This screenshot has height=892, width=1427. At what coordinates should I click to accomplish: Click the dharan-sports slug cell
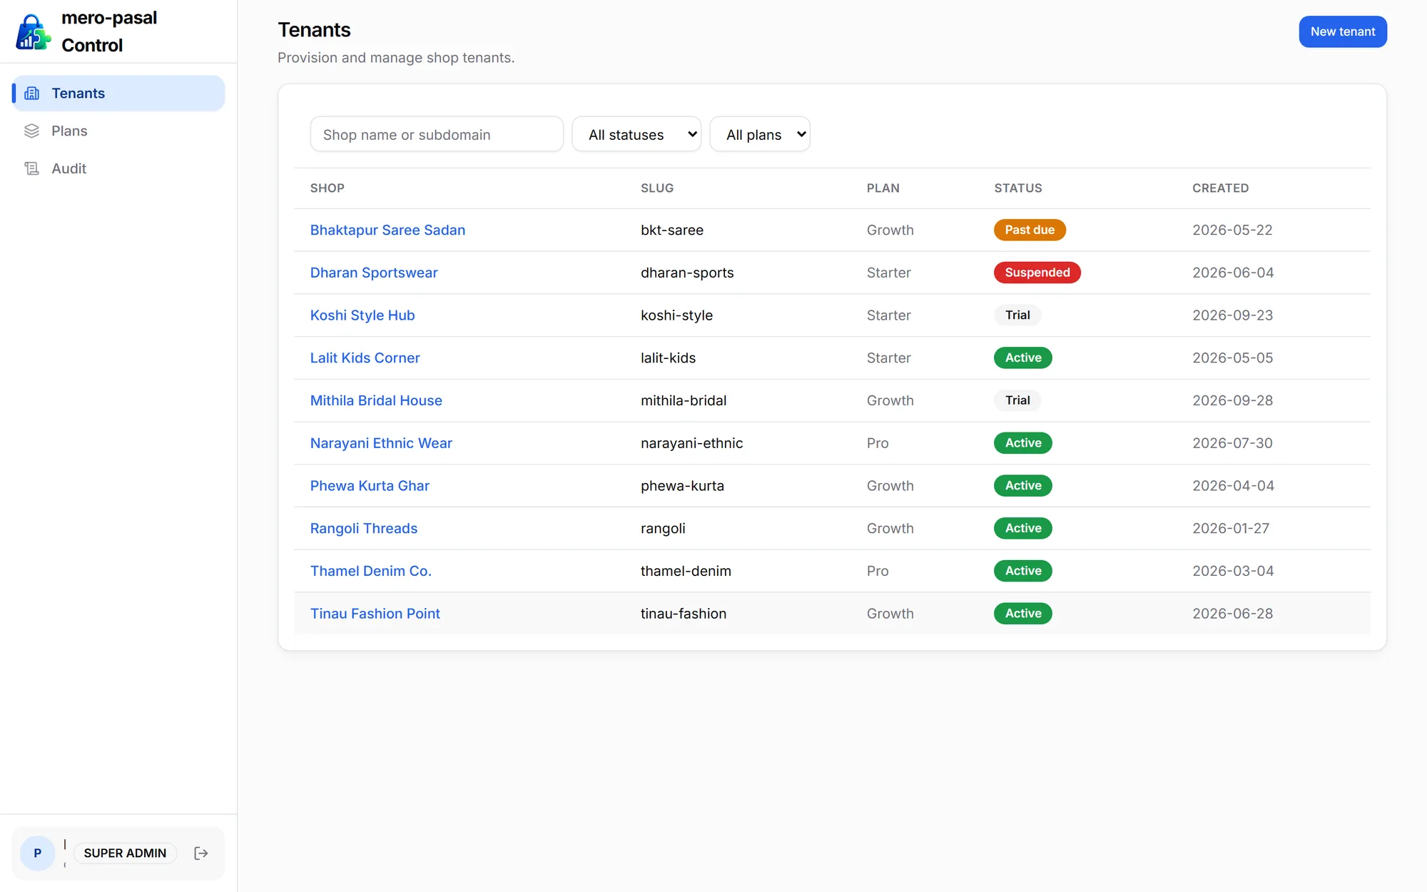tap(687, 273)
